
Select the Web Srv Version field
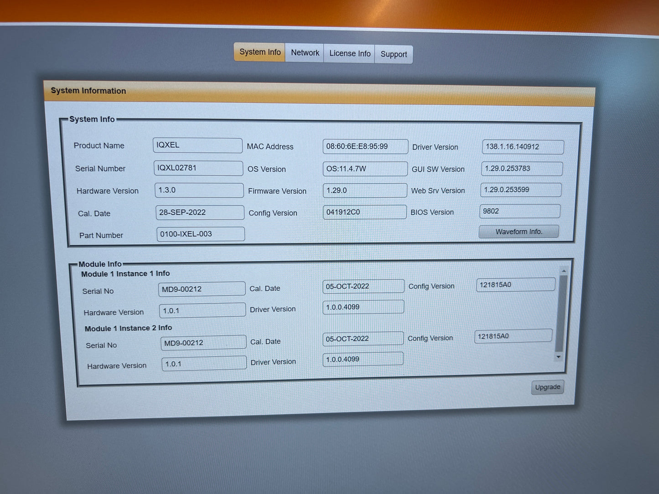(520, 190)
